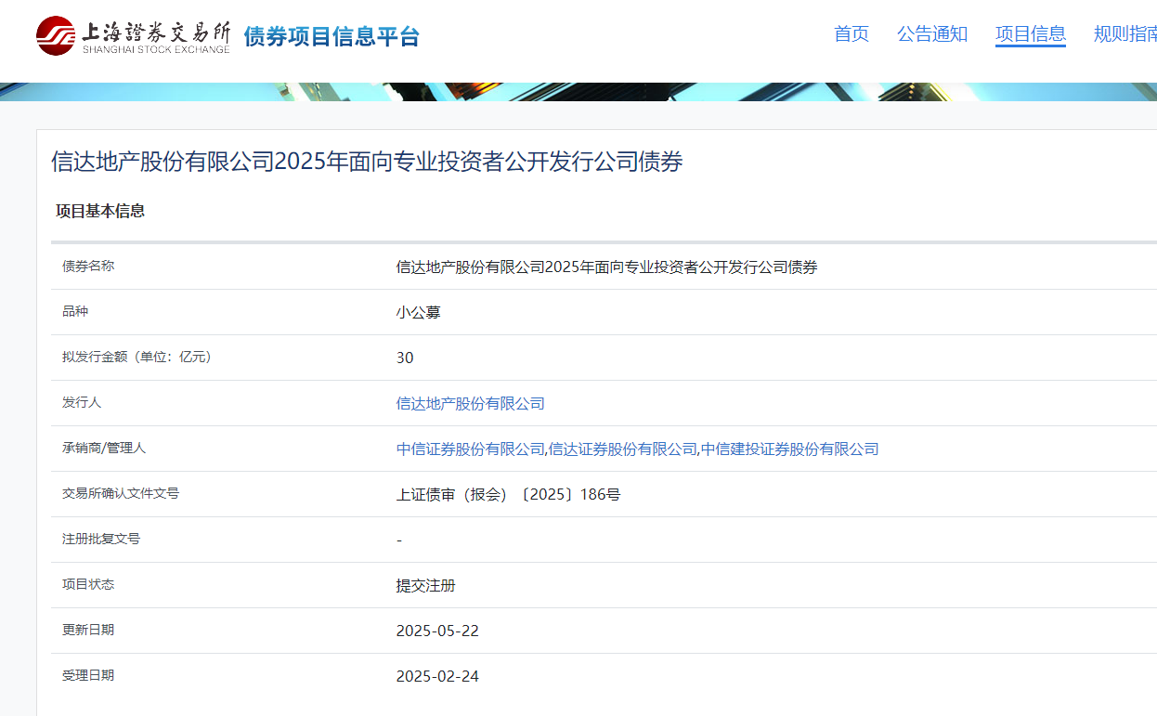Open underwriter link 中信建投证券股份有限公司
Screen dimensions: 1157x716
790,449
